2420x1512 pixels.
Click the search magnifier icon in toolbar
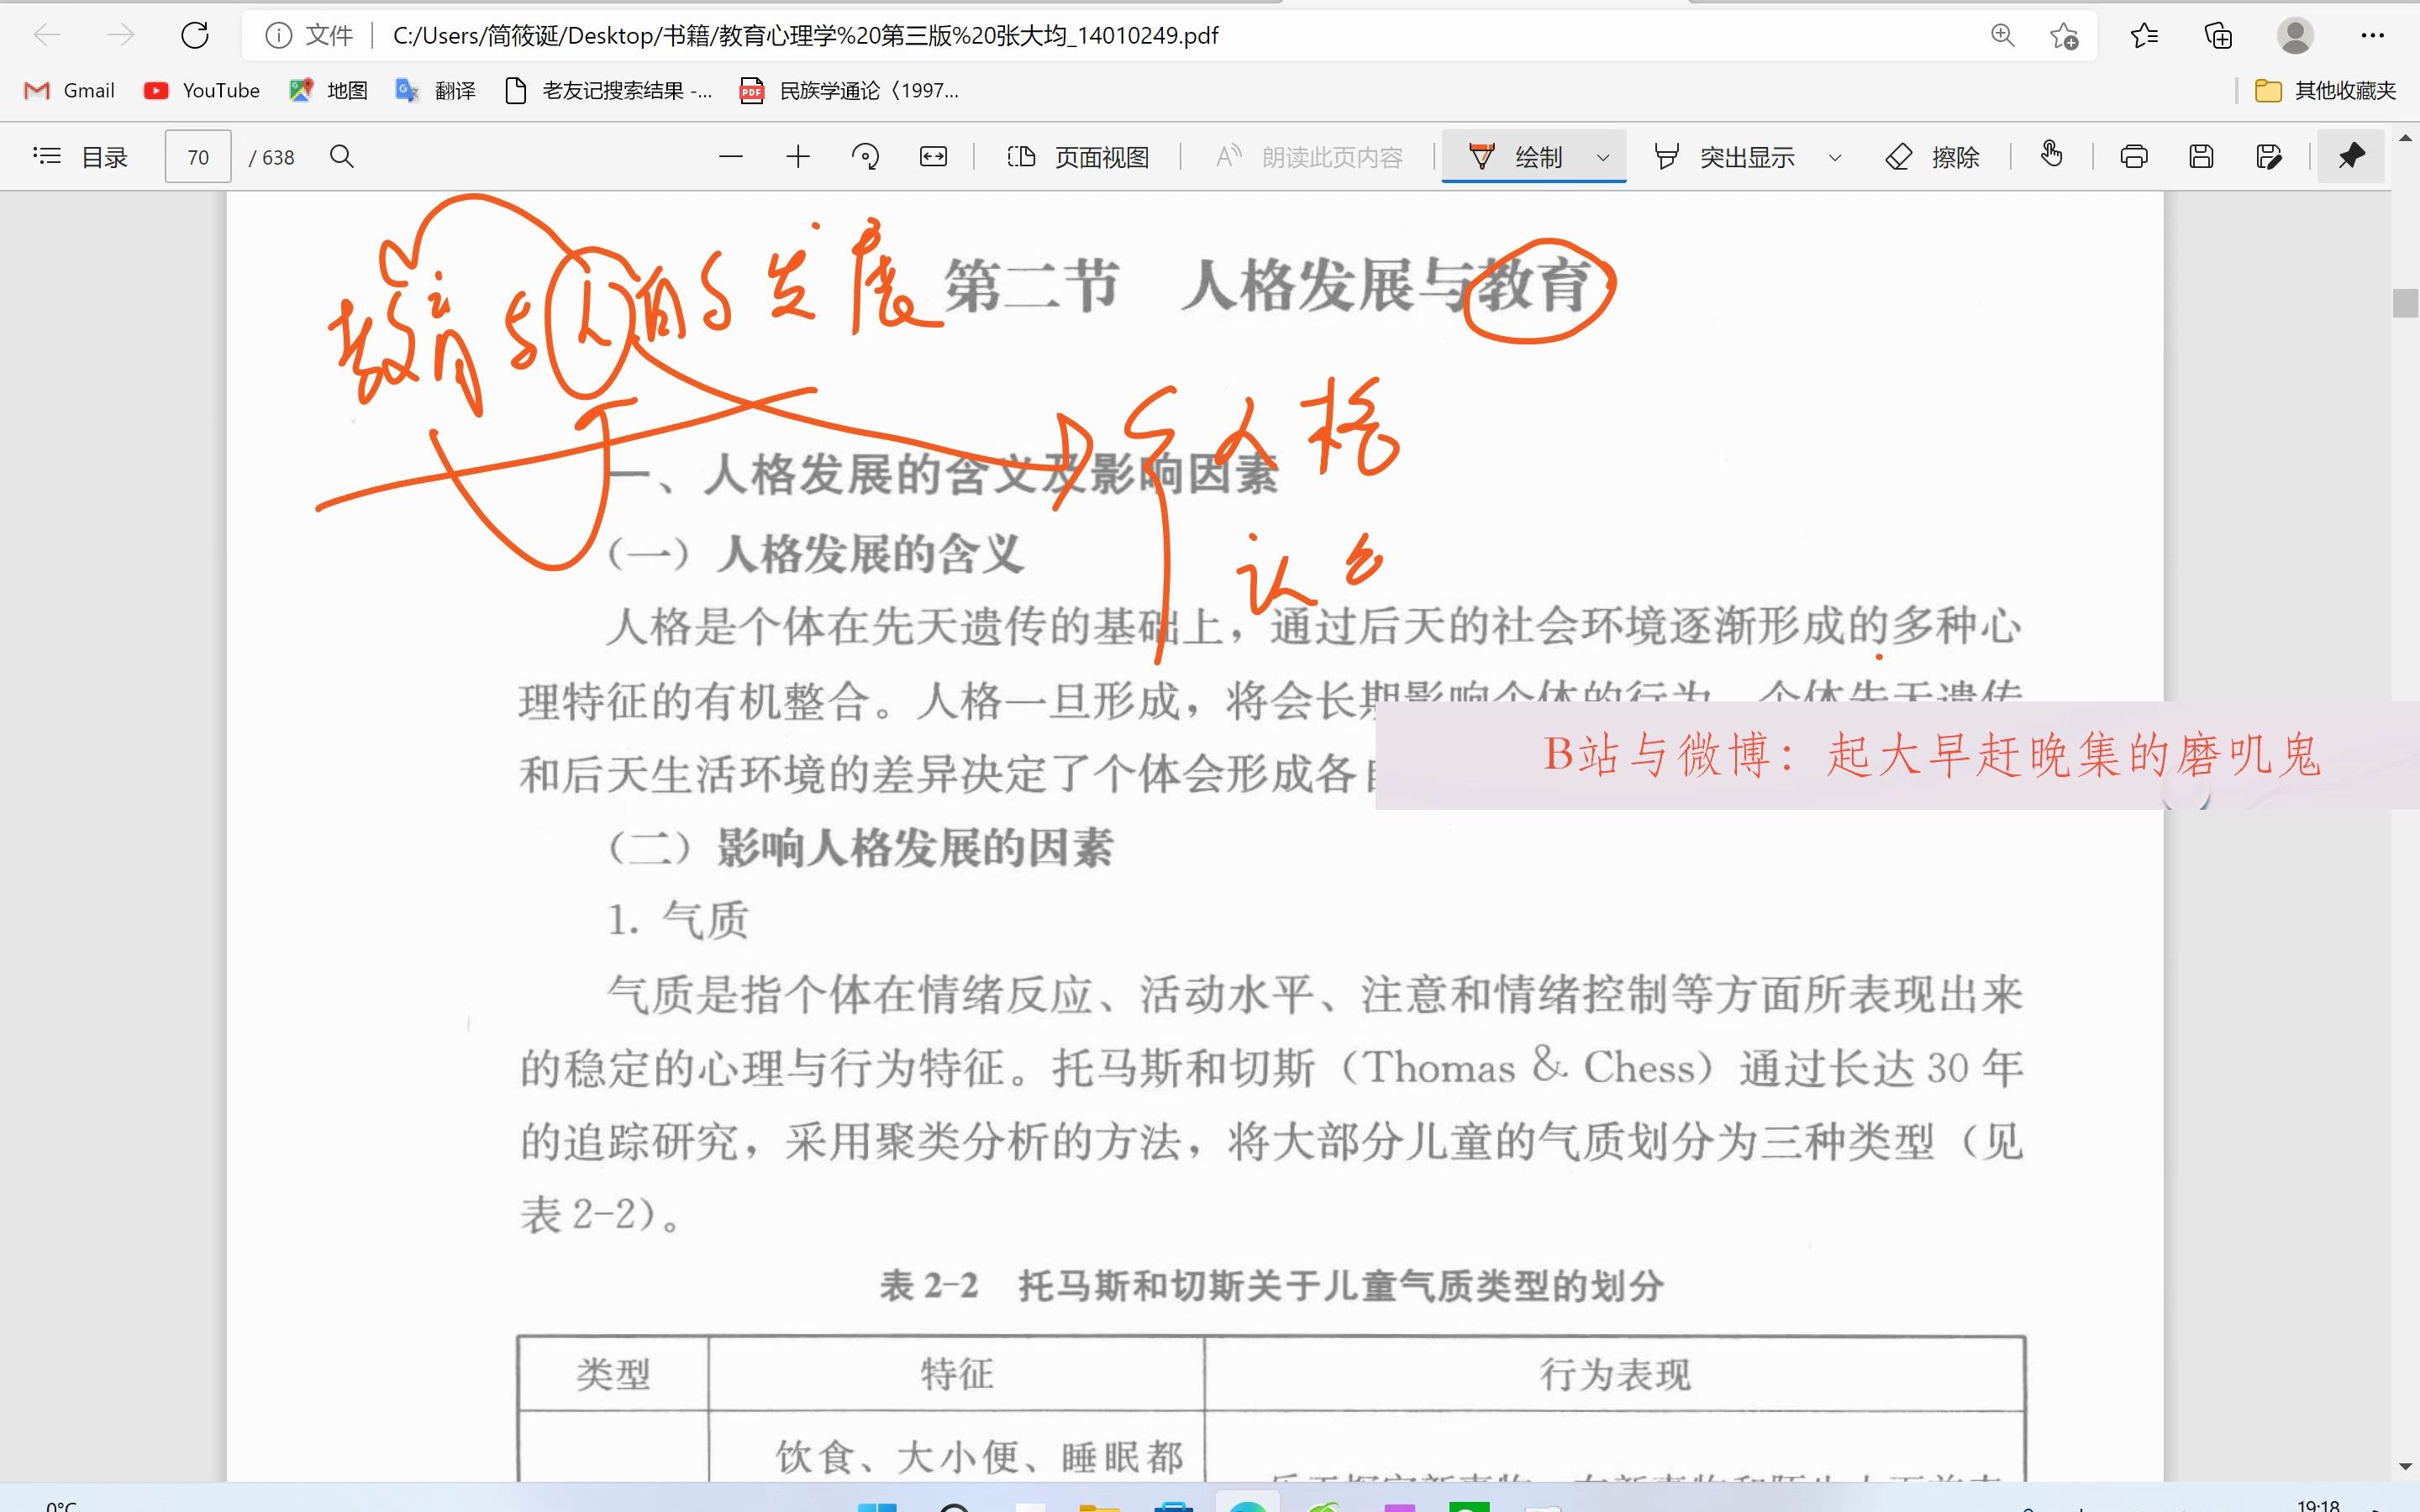click(x=343, y=157)
